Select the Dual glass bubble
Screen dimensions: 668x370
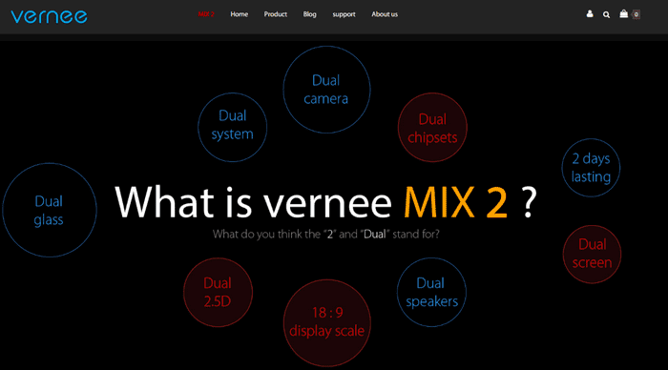50,210
